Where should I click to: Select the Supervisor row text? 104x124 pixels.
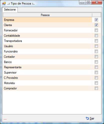pyautogui.click(x=10, y=73)
